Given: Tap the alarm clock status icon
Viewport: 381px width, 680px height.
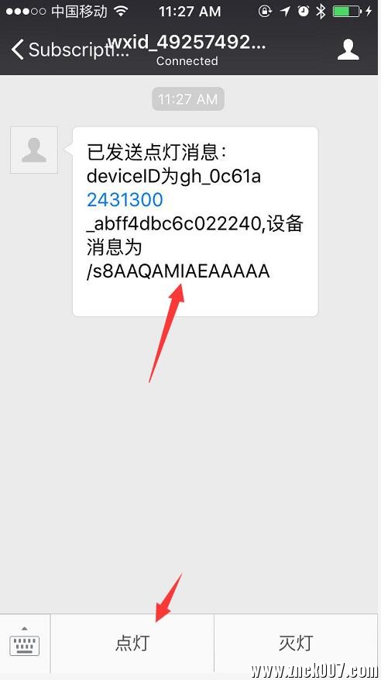Looking at the screenshot, I should pyautogui.click(x=304, y=12).
